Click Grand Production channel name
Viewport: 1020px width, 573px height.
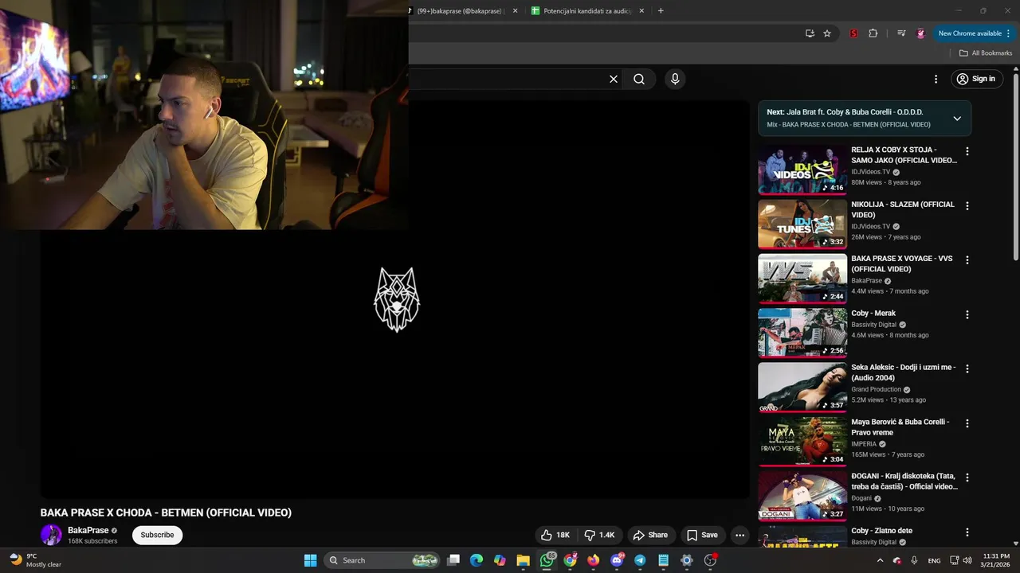(876, 389)
